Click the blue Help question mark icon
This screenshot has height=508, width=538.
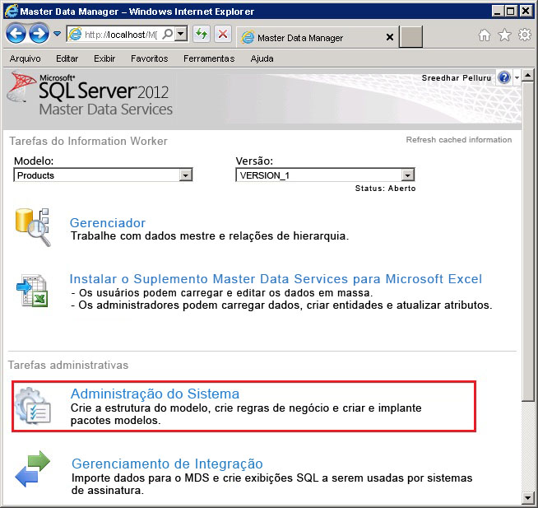(504, 77)
